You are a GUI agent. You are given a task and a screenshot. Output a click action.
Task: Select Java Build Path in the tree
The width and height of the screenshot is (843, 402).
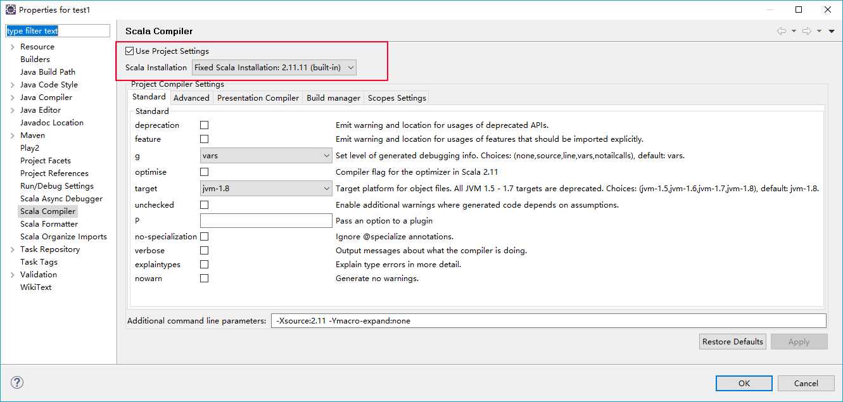point(48,72)
